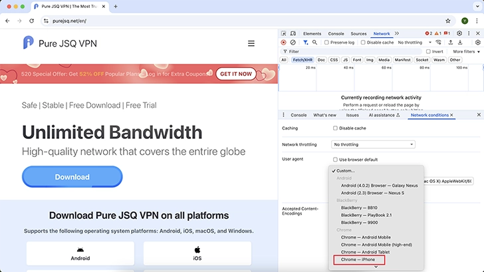
Task: Select Chrome — iPhone user agent
Action: (x=359, y=259)
